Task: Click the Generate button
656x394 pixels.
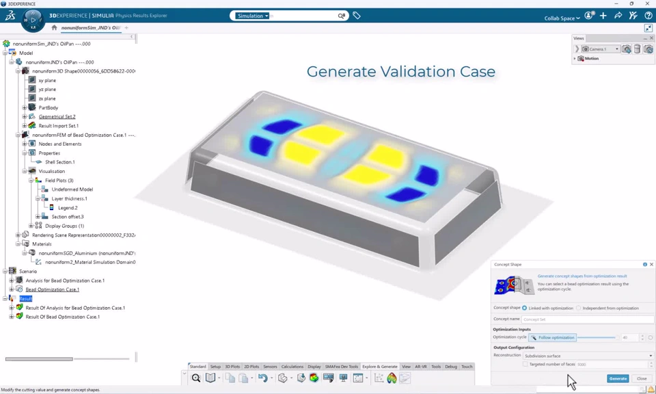Action: point(618,378)
